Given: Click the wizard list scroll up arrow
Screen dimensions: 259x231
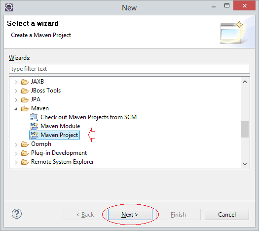Looking at the screenshot, I should pos(245,82).
